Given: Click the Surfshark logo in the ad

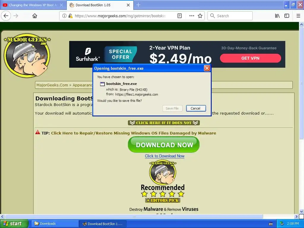Looking at the screenshot, I should click(88, 55).
